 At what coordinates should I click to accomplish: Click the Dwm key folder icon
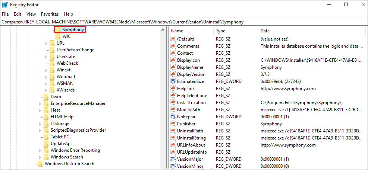point(46,96)
